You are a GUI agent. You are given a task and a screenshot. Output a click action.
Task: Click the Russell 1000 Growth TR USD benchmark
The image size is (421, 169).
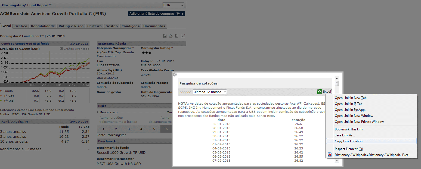tap(121, 153)
